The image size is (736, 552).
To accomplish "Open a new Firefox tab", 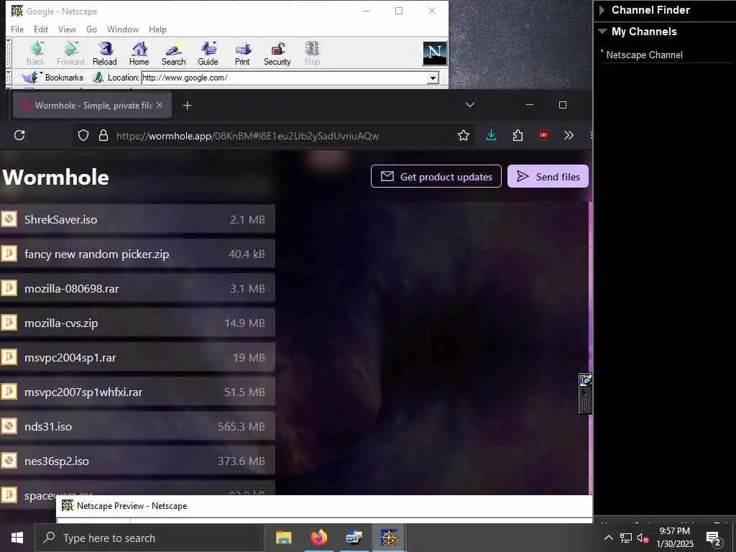I will (188, 106).
